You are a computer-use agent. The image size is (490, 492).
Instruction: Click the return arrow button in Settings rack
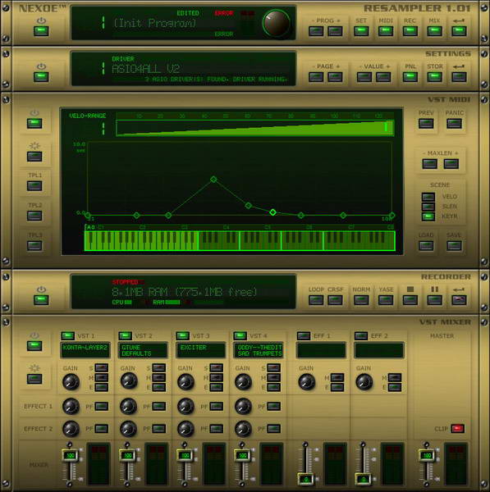pyautogui.click(x=459, y=77)
